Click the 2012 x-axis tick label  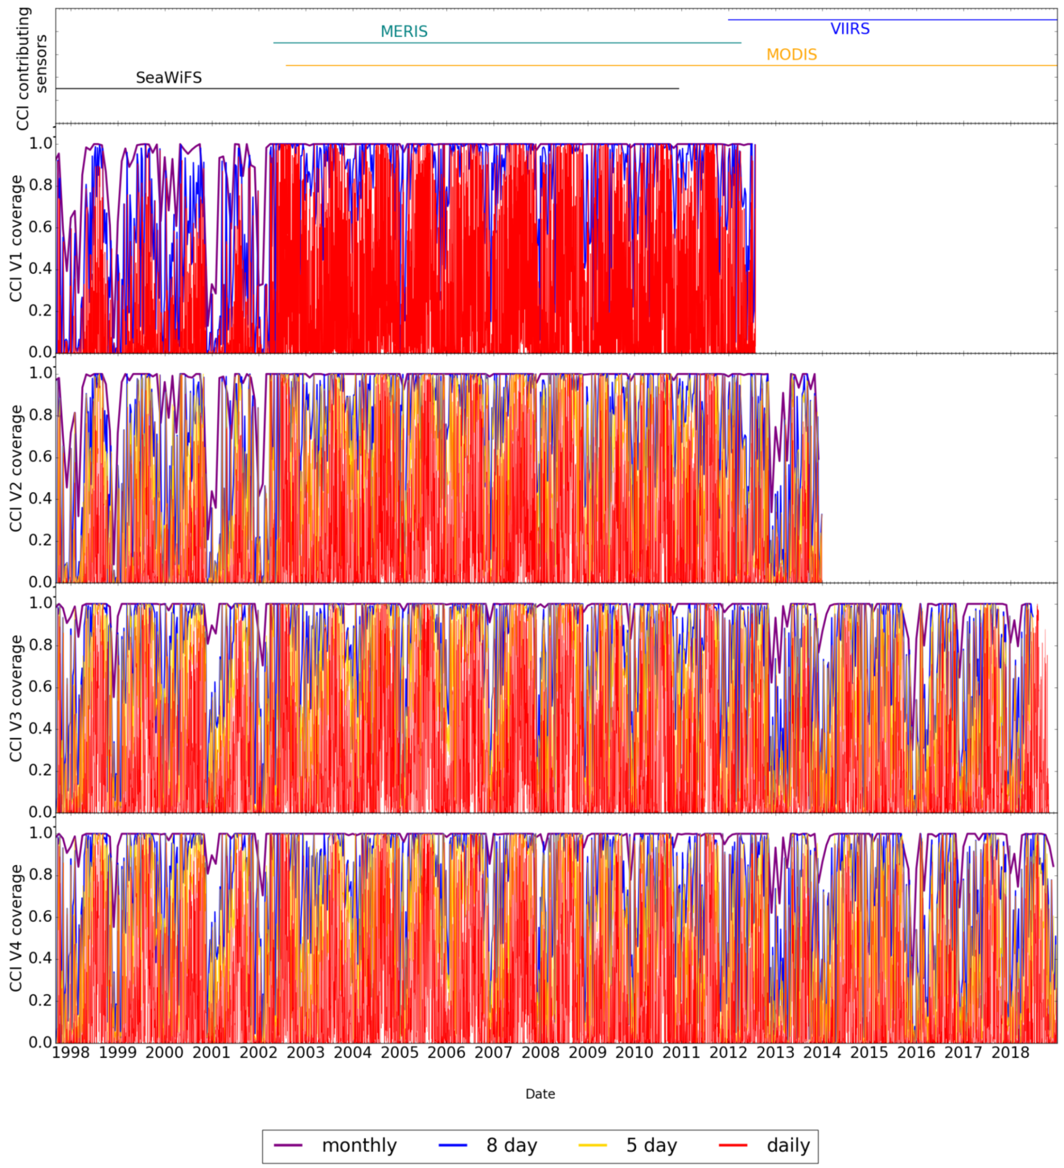(x=728, y=1052)
